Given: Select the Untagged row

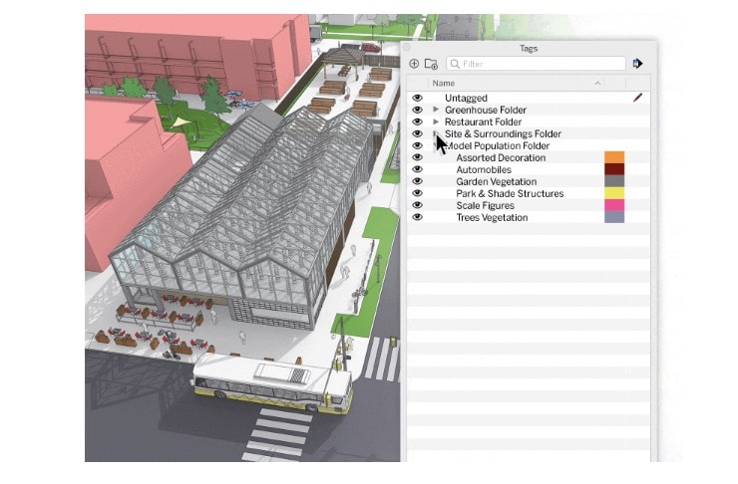Looking at the screenshot, I should [529, 98].
